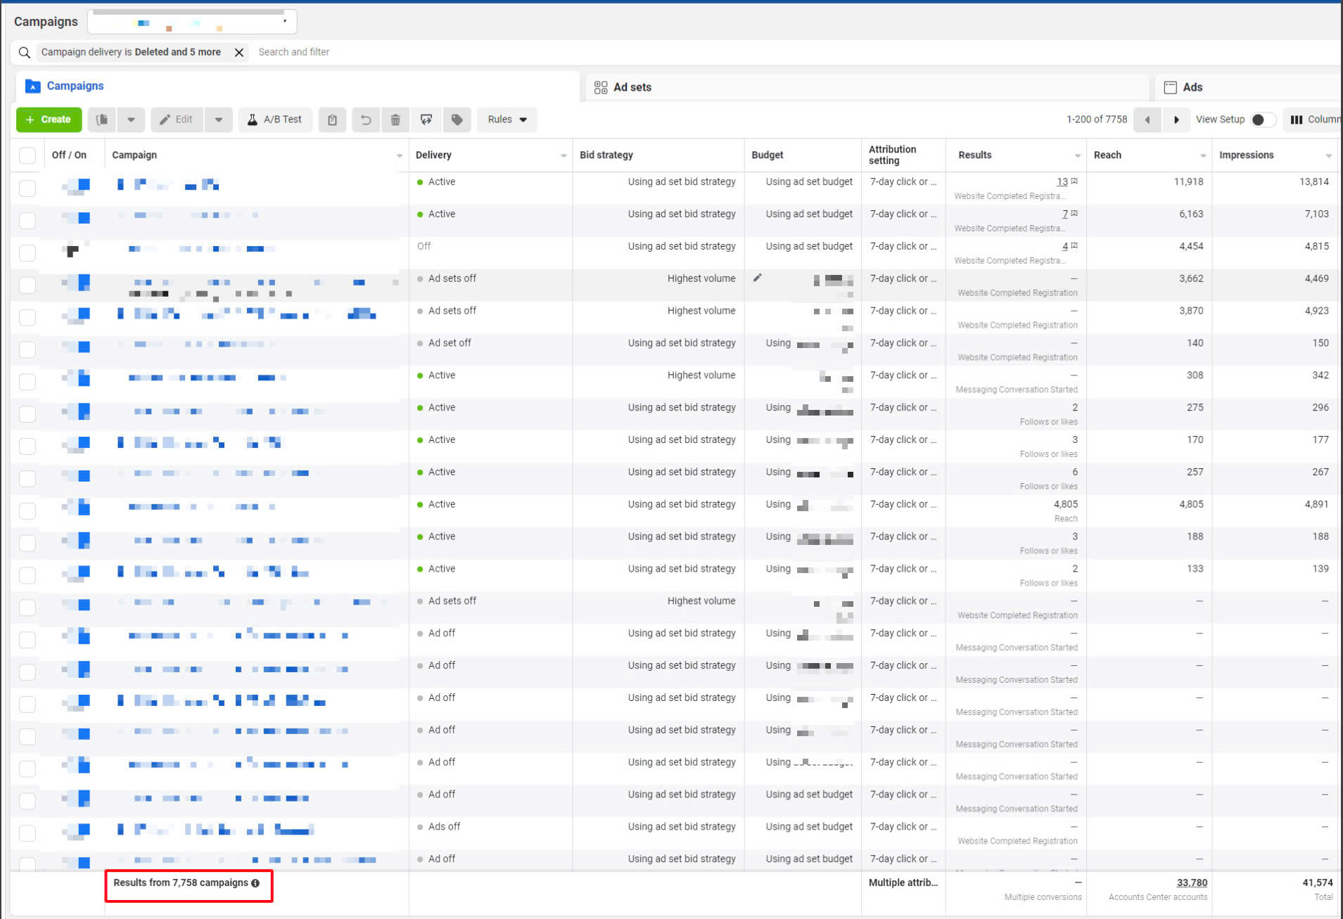Image resolution: width=1343 pixels, height=919 pixels.
Task: Click the Multiple attrib... summary cell
Action: click(x=903, y=882)
